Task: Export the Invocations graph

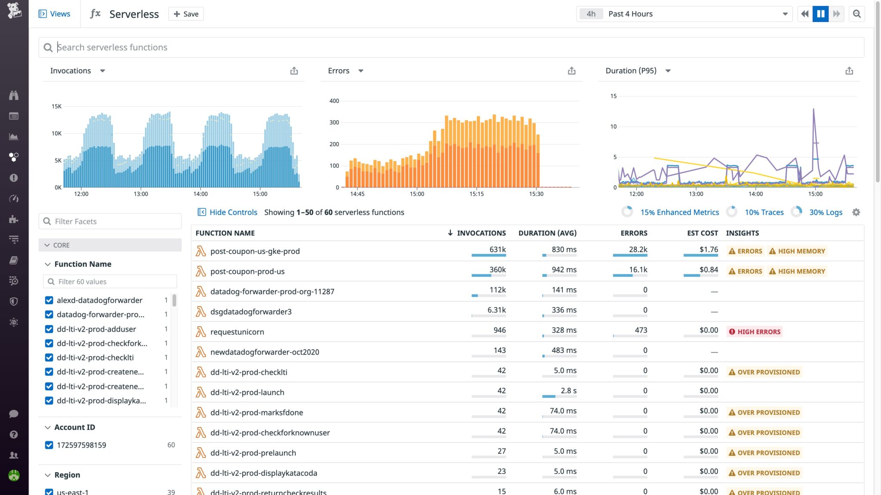Action: [294, 71]
